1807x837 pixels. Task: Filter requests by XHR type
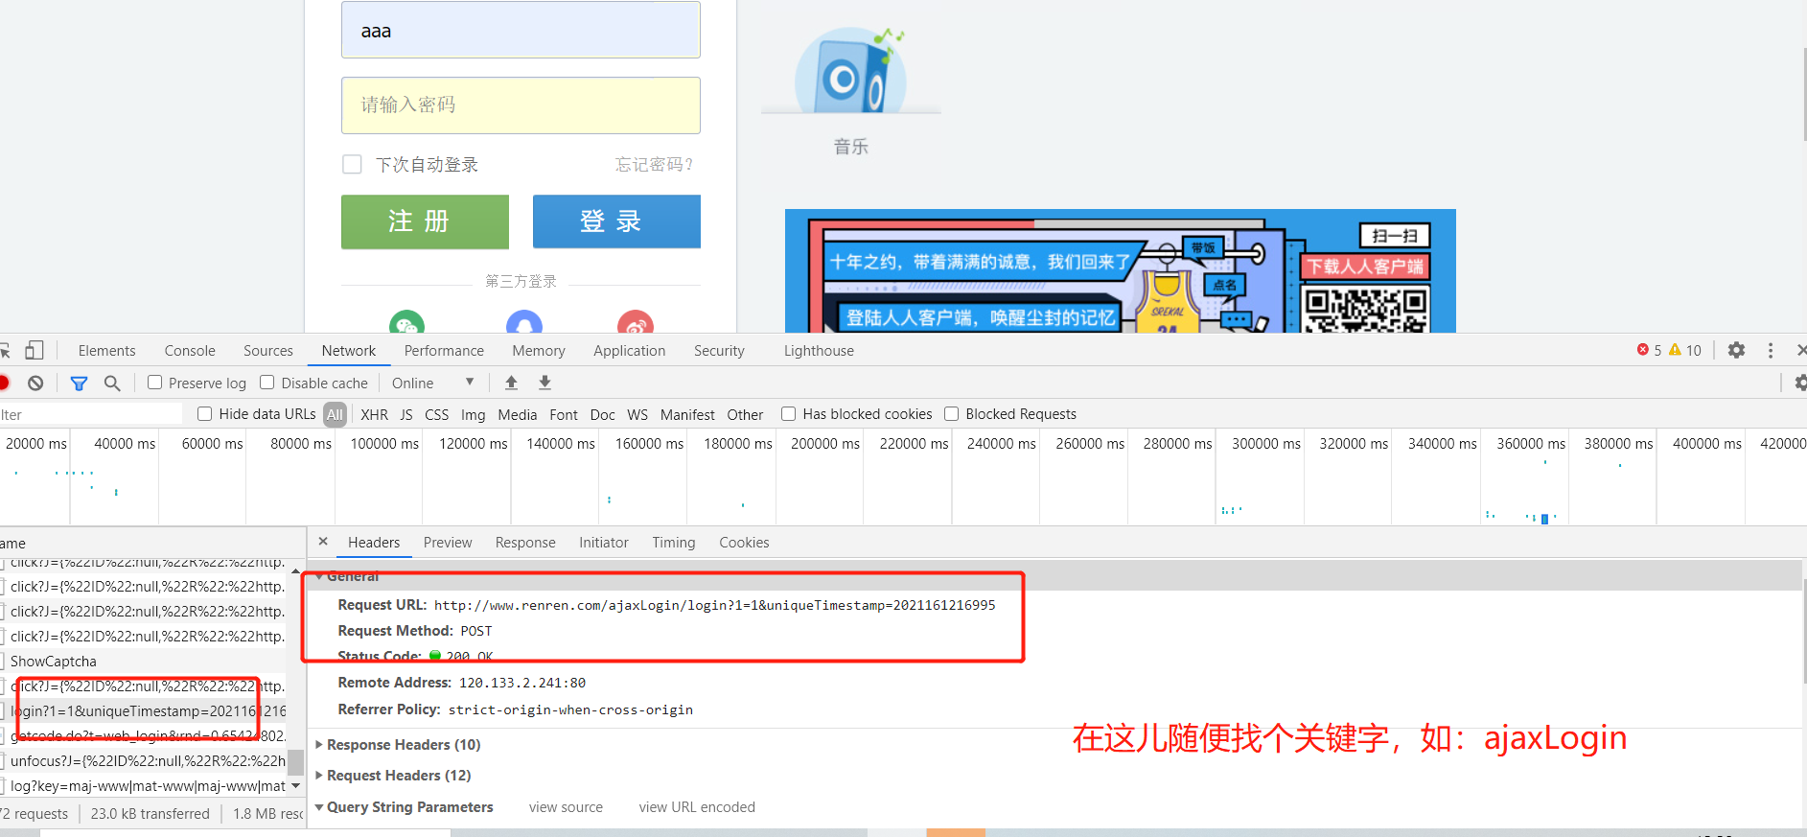pyautogui.click(x=374, y=414)
